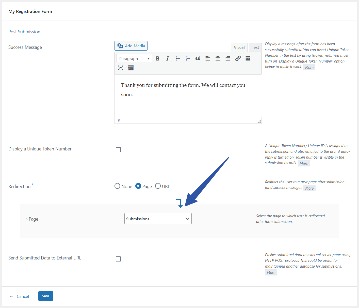The image size is (359, 308).
Task: Check Send Submitted Data to External URL
Action: [118, 259]
